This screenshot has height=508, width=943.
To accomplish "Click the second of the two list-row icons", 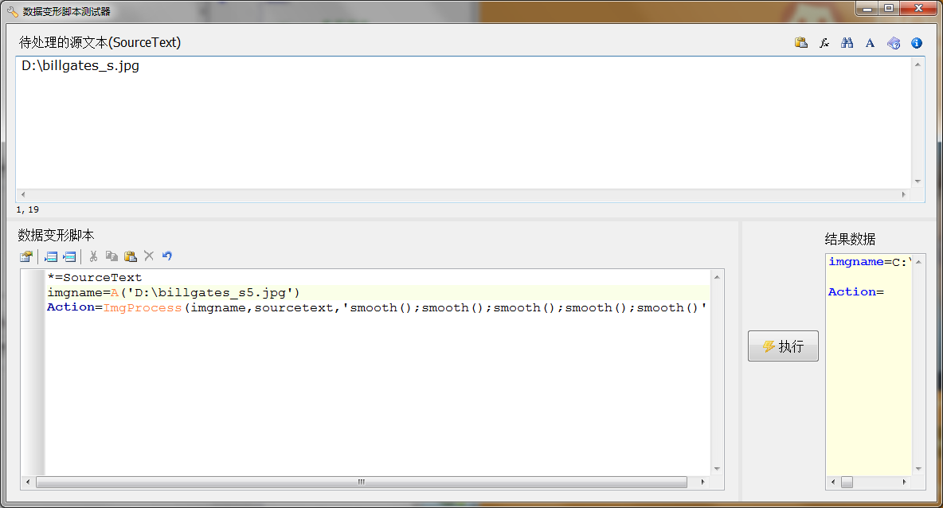I will pyautogui.click(x=69, y=256).
